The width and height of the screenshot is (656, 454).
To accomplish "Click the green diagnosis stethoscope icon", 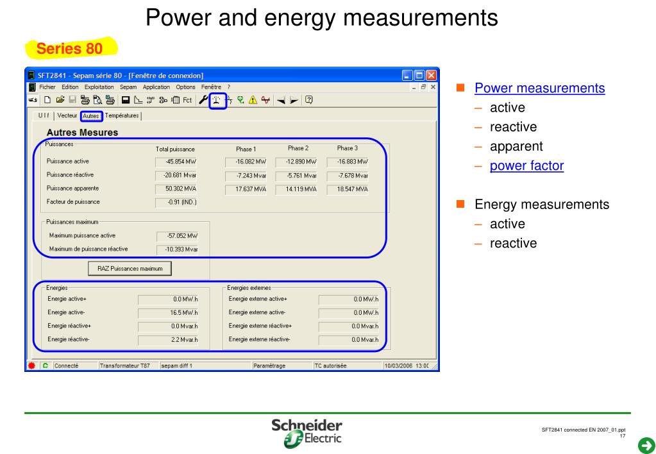I will pyautogui.click(x=240, y=100).
